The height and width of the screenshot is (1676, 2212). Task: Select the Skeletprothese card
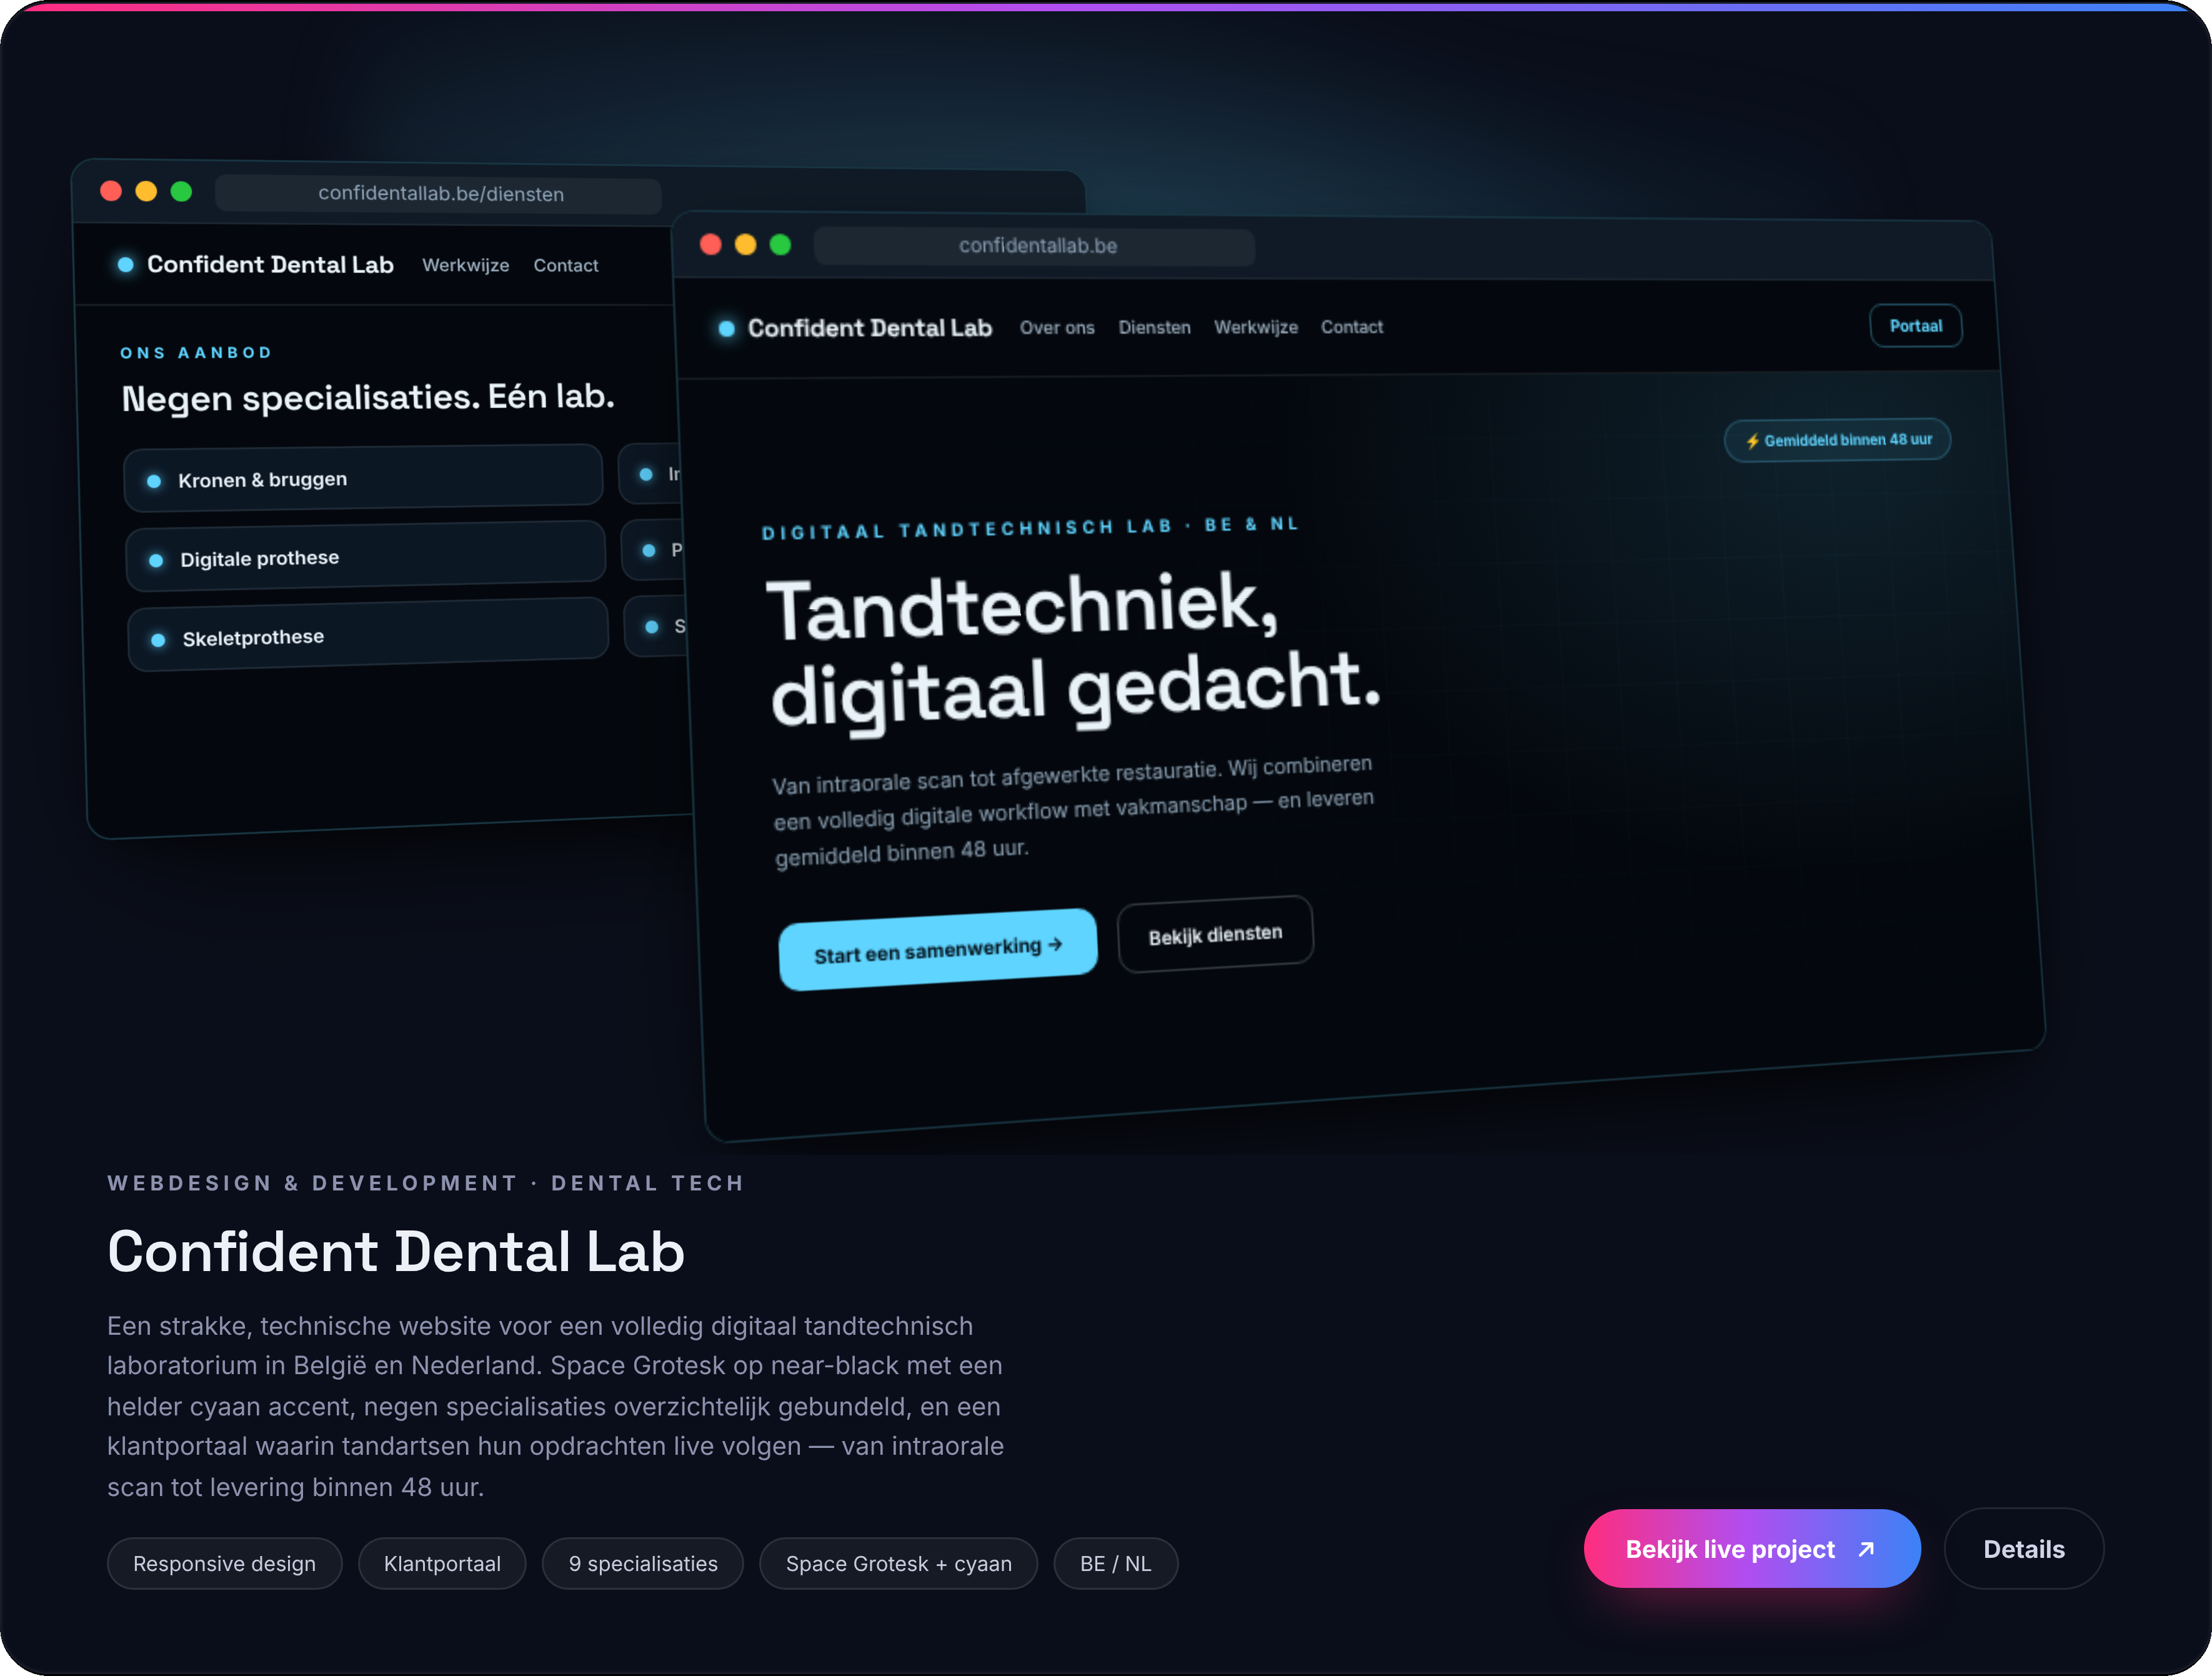coord(367,635)
